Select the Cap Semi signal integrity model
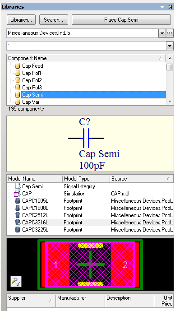This screenshot has height=311, width=175. click(x=32, y=186)
